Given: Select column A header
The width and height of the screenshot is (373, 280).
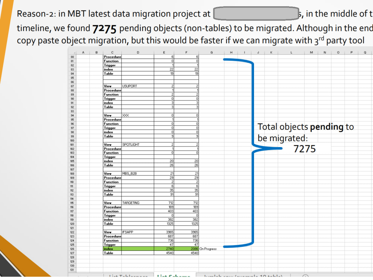Looking at the screenshot, I should pos(83,52).
